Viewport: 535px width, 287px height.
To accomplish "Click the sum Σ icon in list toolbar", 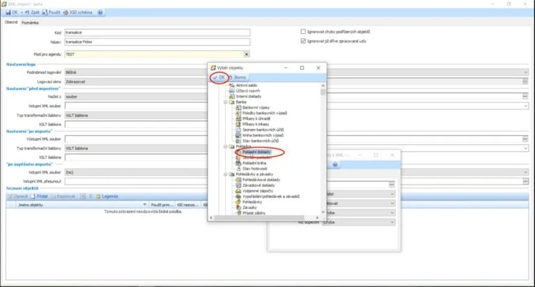I will [91, 196].
